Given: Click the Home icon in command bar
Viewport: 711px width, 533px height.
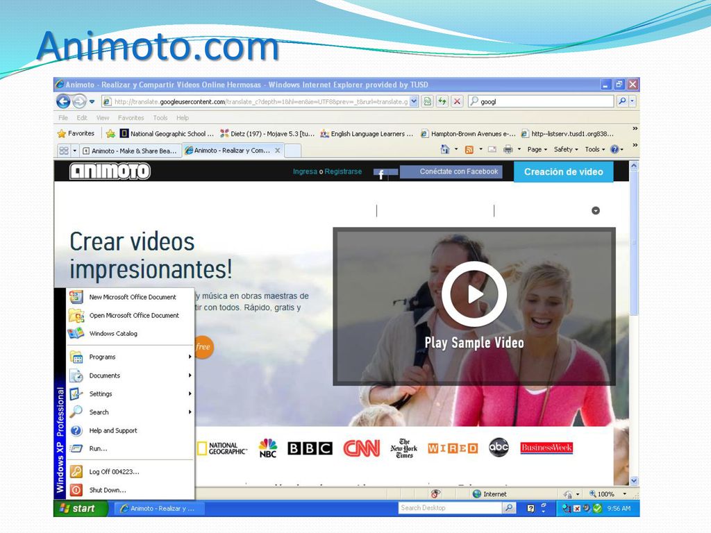Looking at the screenshot, I should 445,149.
